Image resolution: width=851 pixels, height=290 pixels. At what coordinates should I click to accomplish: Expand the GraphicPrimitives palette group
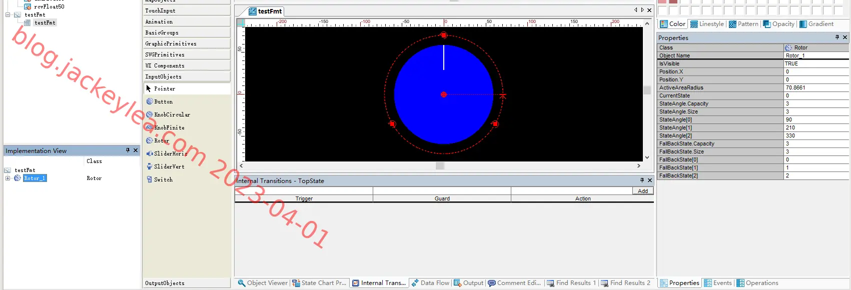(x=187, y=43)
